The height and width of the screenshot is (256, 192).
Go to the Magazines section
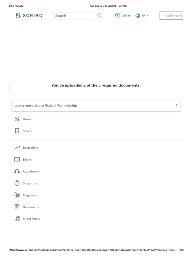[x=30, y=195]
